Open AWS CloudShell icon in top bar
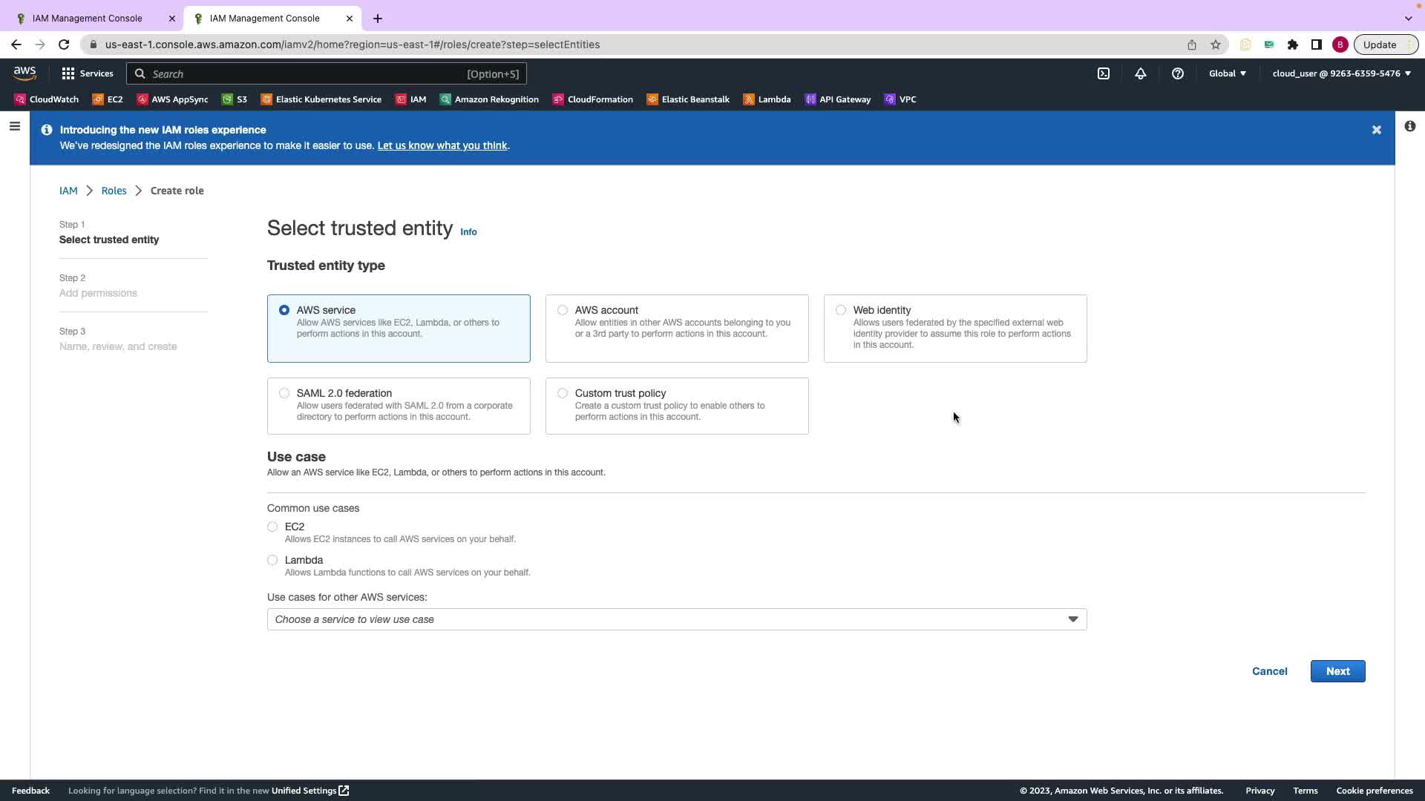1425x801 pixels. pos(1104,73)
